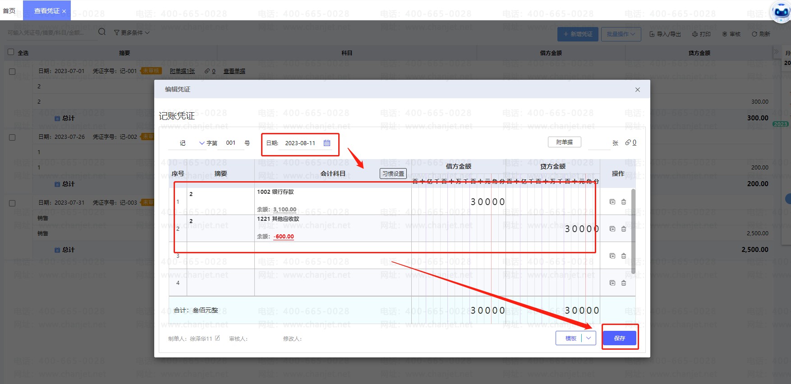Image resolution: width=791 pixels, height=384 pixels.
Task: Insert a row using row 2's add icon
Action: coord(612,229)
